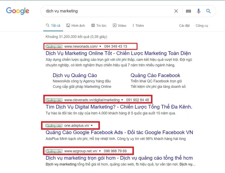The height and width of the screenshot is (173, 225).
Task: Click the blue magnifier search button
Action: (208, 11)
